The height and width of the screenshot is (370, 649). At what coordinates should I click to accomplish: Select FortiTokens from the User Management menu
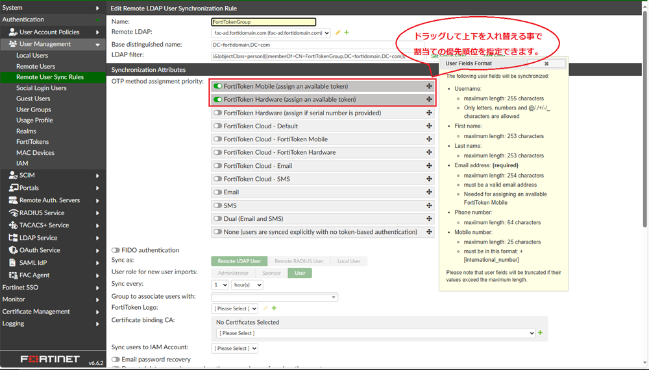(x=32, y=142)
